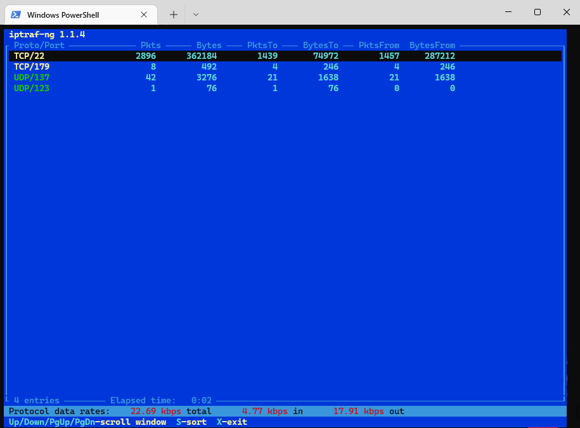Screen dimensions: 580x428
Task: Click the 362184 bytes value
Action: pyautogui.click(x=202, y=56)
